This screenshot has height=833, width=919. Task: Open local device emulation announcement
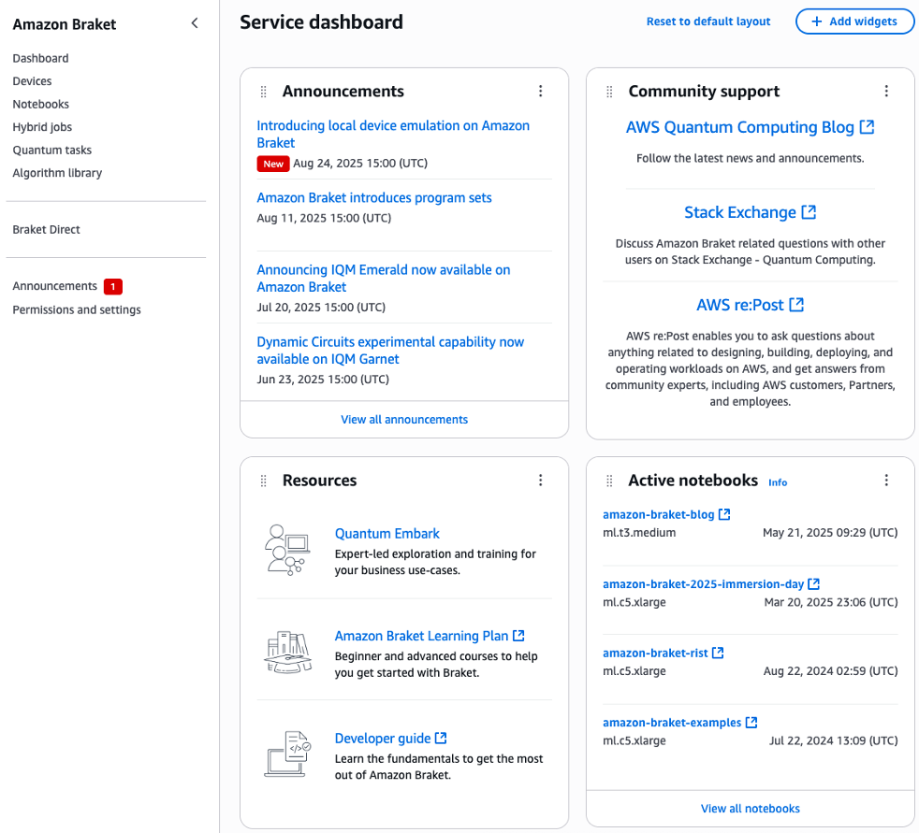click(393, 134)
